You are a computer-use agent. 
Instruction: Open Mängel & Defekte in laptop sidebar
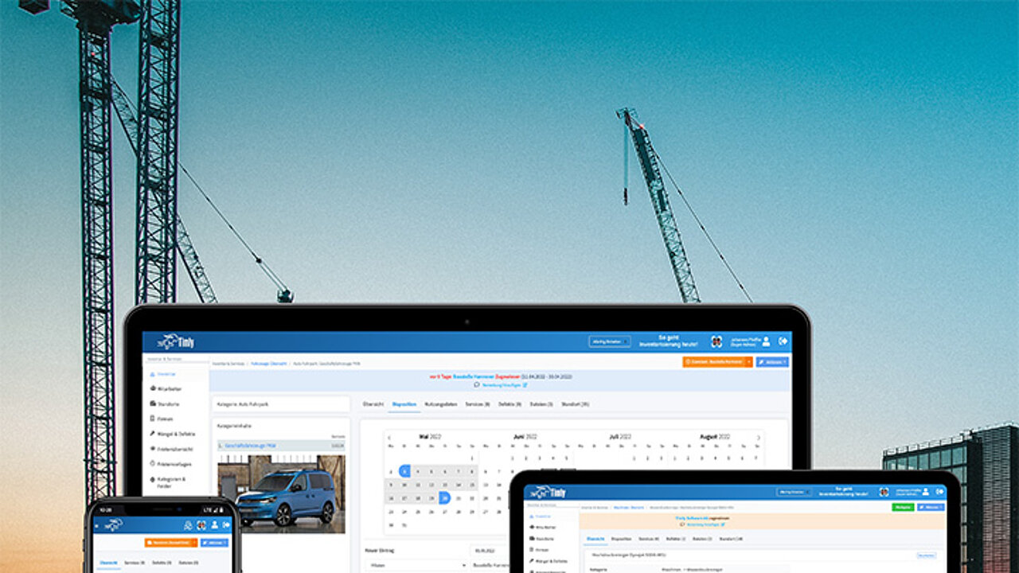coord(172,434)
